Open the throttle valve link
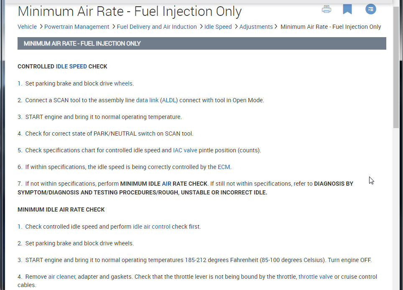The height and width of the screenshot is (290, 403). coord(316,277)
